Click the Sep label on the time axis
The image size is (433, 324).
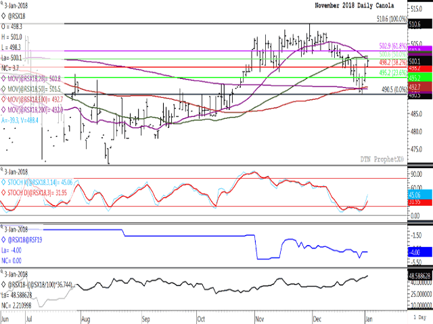coord(146,319)
